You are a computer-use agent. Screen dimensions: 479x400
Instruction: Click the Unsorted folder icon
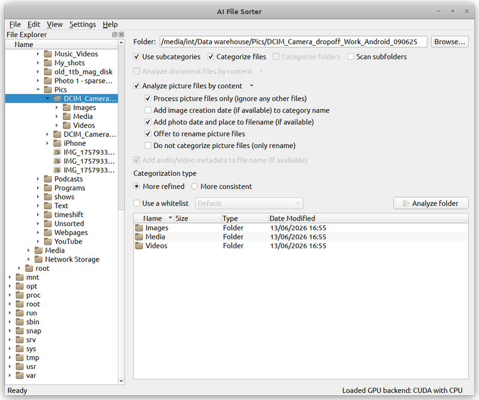pos(48,224)
